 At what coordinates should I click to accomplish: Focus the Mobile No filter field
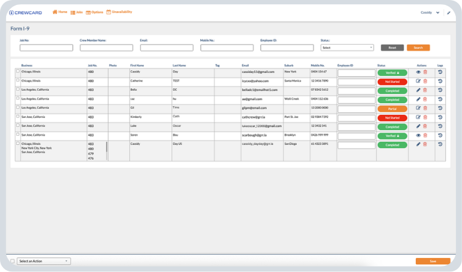(227, 48)
